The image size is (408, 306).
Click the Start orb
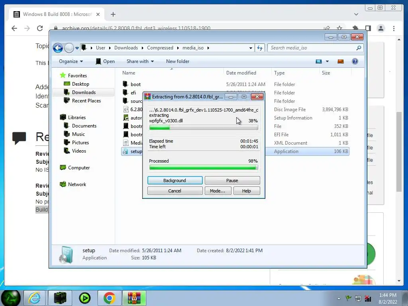pos(11,298)
